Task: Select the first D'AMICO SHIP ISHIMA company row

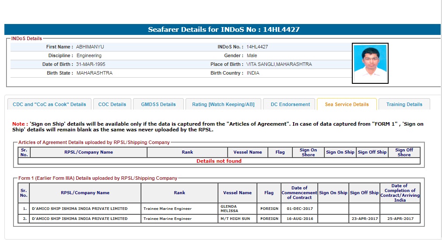Action: (x=80, y=209)
